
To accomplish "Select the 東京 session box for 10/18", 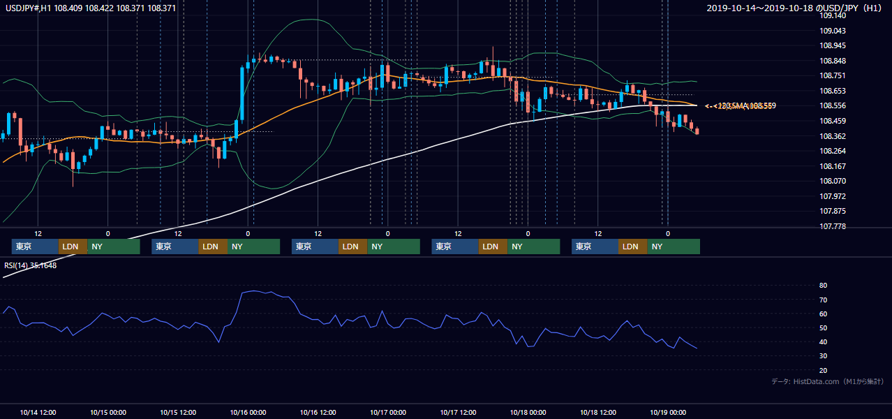I will (595, 247).
